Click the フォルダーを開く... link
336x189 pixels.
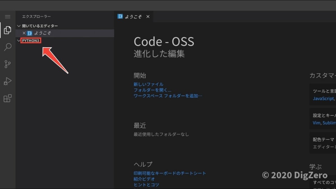click(152, 90)
